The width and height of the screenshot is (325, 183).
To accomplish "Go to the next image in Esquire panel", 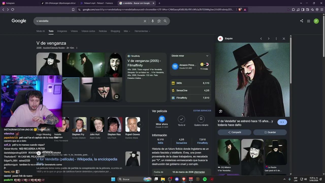I will coord(269,39).
